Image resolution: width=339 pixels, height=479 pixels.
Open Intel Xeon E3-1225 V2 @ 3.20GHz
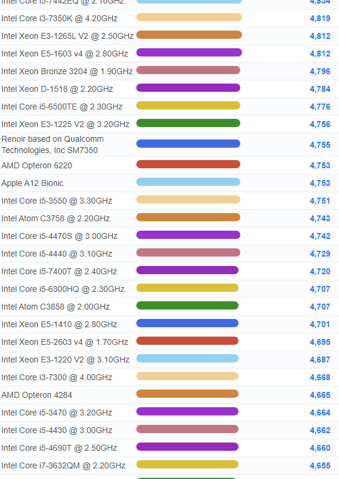(65, 124)
